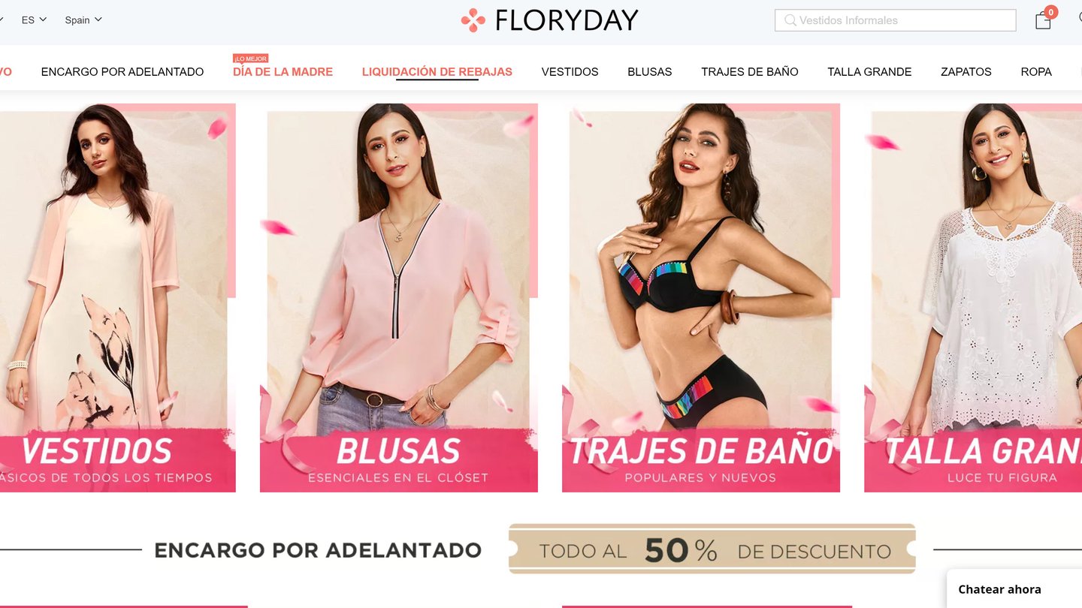Open the Vestidos navigation menu

click(x=570, y=72)
